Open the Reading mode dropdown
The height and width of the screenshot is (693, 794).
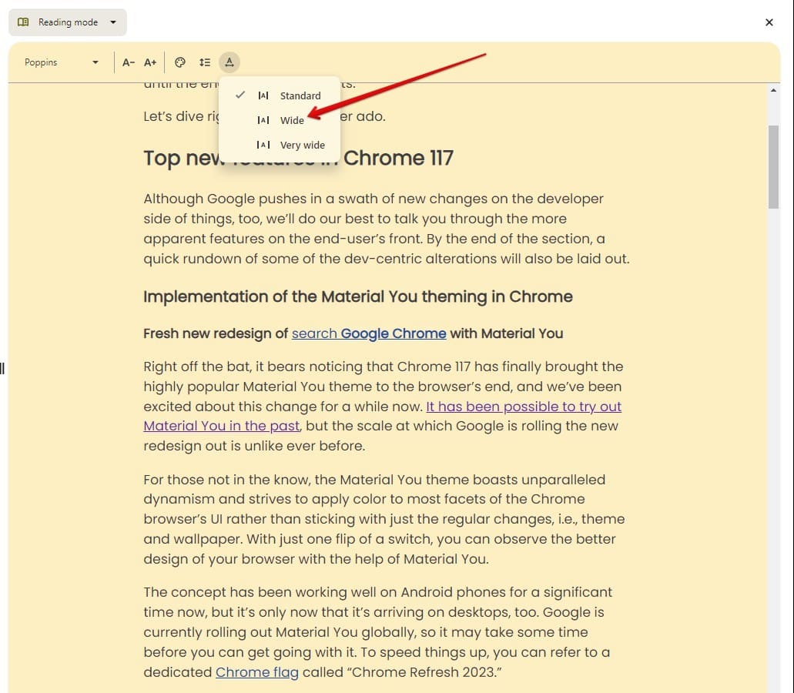[67, 22]
